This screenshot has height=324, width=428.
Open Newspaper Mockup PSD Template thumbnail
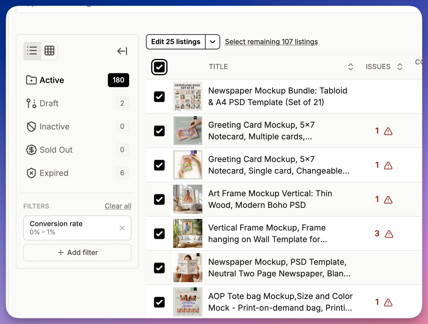coord(188,268)
